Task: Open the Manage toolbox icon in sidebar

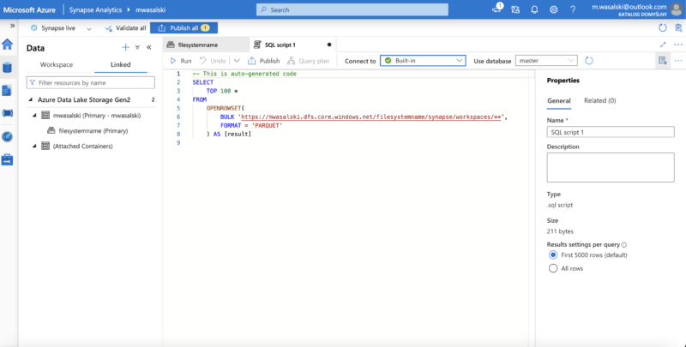Action: (x=7, y=159)
